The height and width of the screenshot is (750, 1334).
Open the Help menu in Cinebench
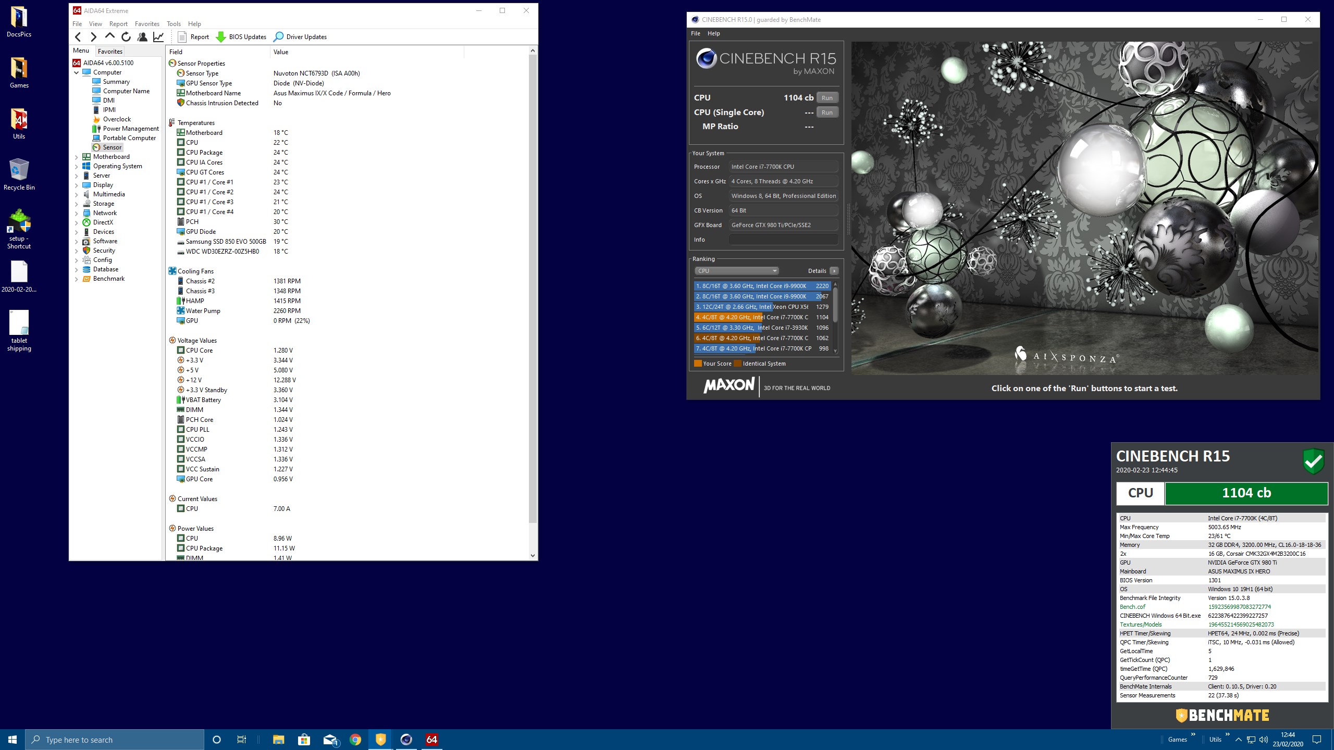(x=713, y=33)
